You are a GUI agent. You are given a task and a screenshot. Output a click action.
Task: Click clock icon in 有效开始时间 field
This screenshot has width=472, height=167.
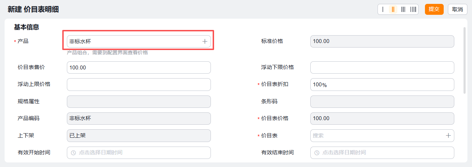(74, 153)
